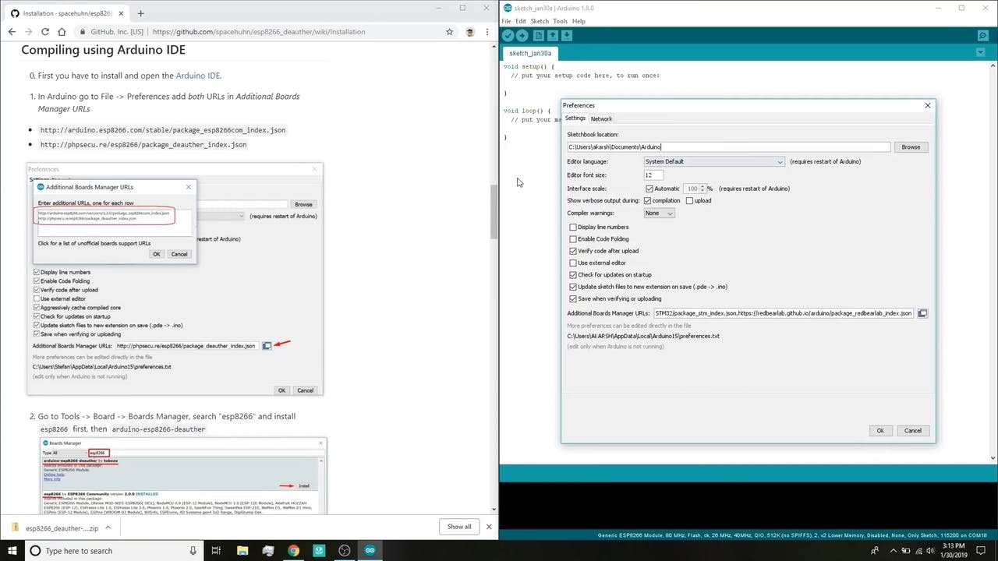
Task: Click Show all downloads button
Action: click(x=459, y=527)
